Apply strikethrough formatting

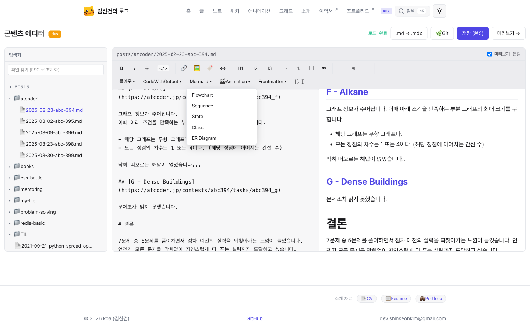[x=147, y=68]
